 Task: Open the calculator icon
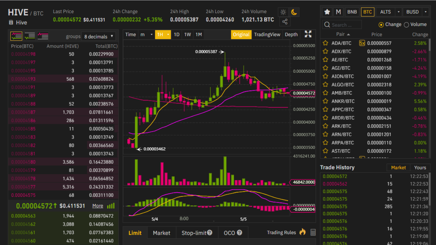tap(313, 232)
